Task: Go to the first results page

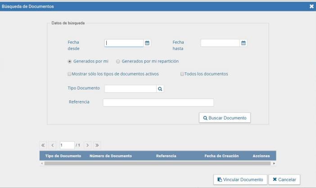Action: click(x=43, y=145)
